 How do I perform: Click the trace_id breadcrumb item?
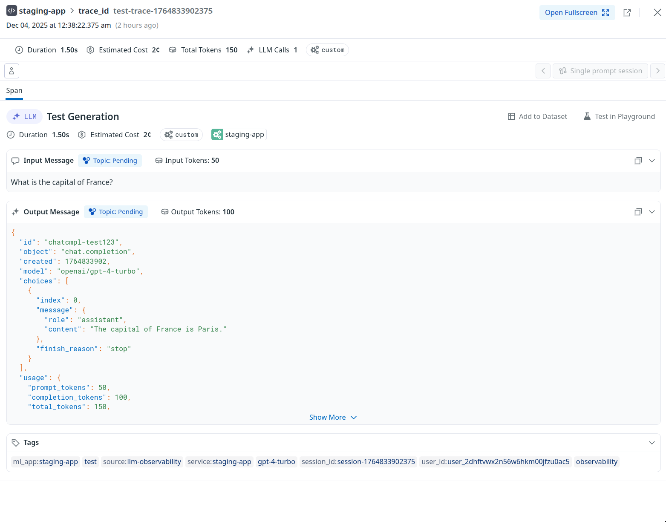(93, 11)
